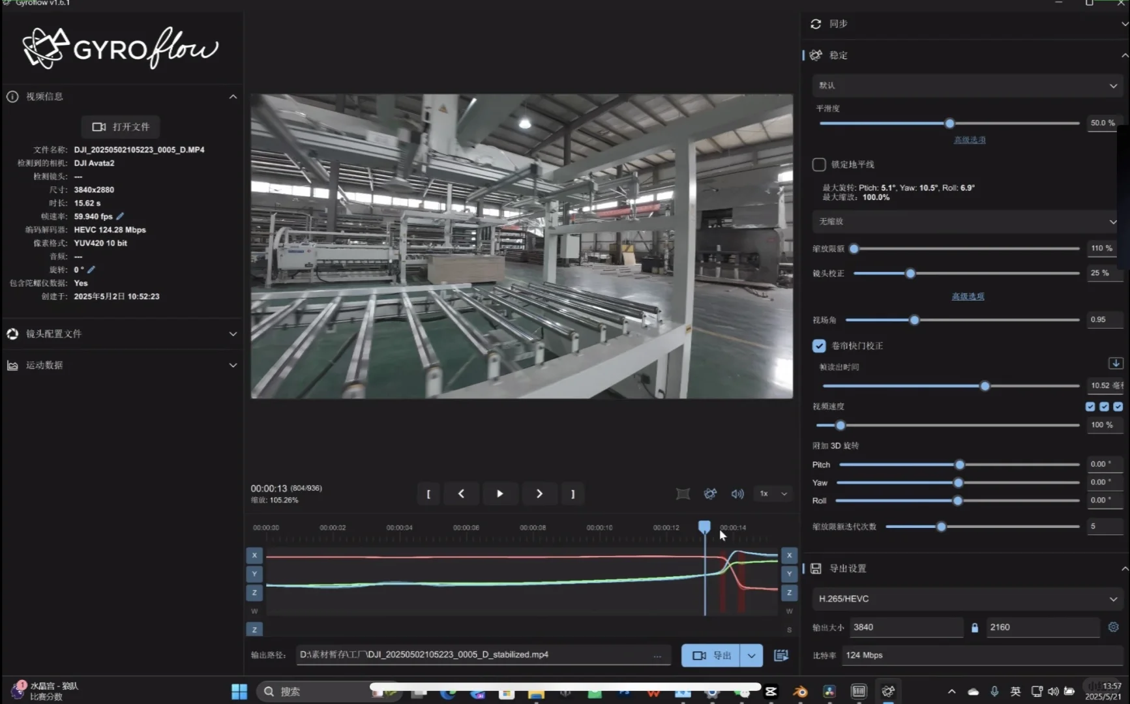Click the output size lock icon
This screenshot has height=704, width=1130.
click(x=975, y=628)
